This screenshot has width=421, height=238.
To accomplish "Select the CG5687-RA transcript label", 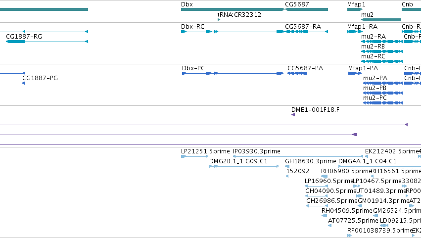I will pyautogui.click(x=303, y=27).
